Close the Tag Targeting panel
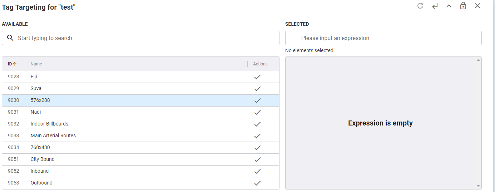Viewport: 495px width, 192px height. (x=477, y=6)
